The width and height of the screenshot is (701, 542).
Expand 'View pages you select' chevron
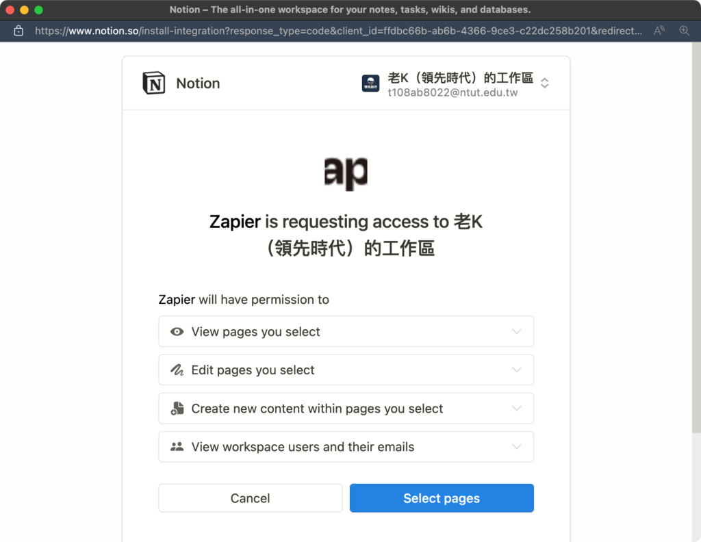point(517,331)
